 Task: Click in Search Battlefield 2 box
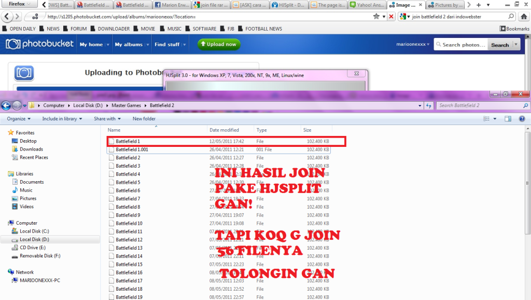pyautogui.click(x=482, y=105)
